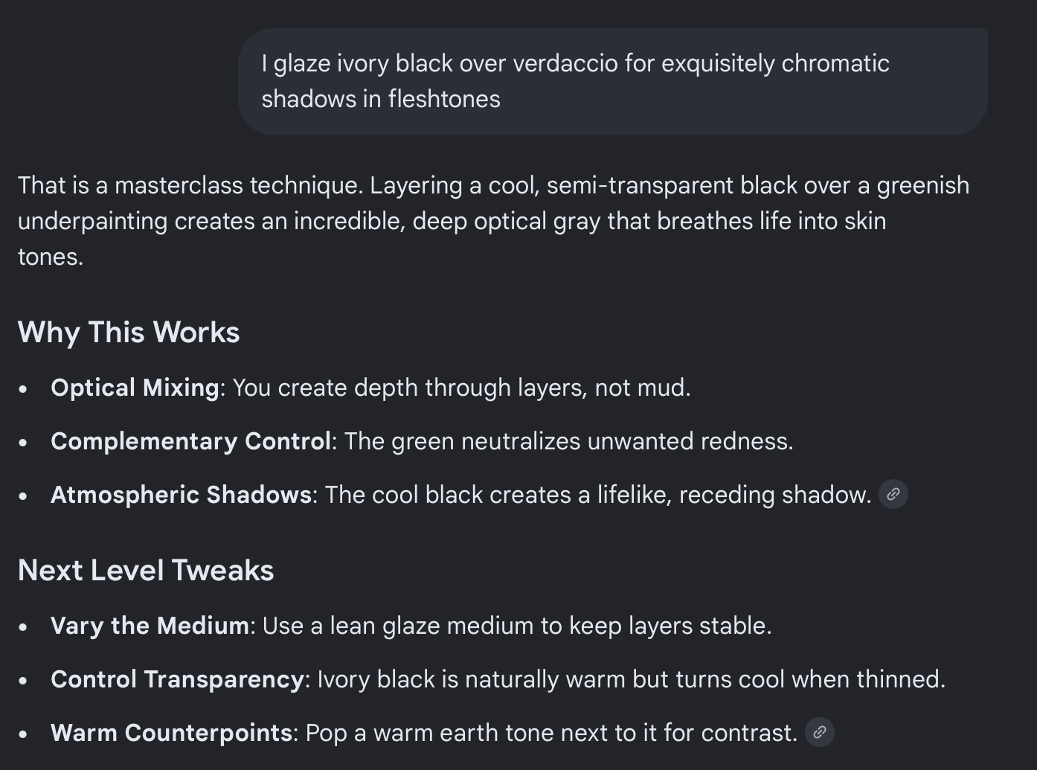
Task: Click the 'That is a masterclass technique' sentence
Action: pyautogui.click(x=190, y=185)
